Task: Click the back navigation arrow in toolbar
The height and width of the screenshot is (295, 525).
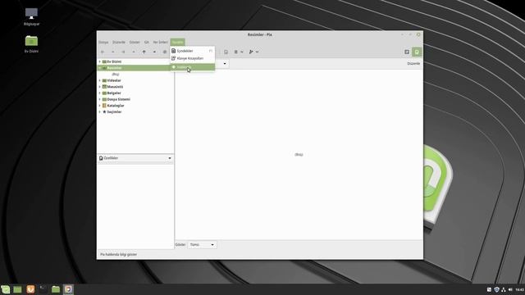Action: 103,52
